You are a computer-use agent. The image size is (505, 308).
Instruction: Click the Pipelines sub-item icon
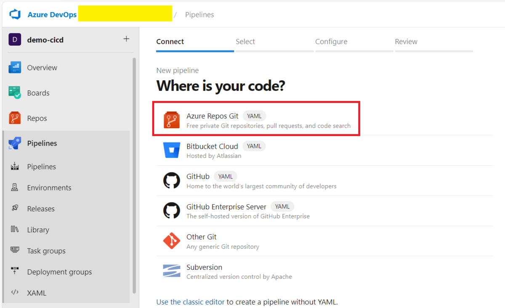(15, 166)
